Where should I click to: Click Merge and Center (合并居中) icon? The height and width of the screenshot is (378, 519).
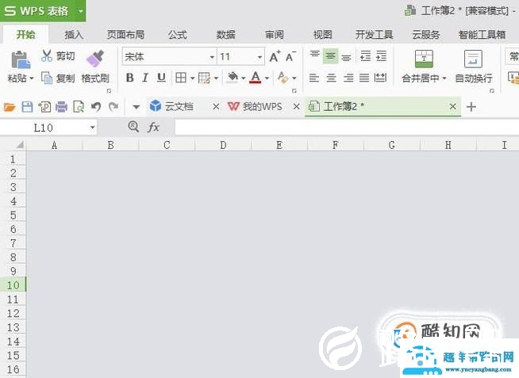pyautogui.click(x=424, y=59)
